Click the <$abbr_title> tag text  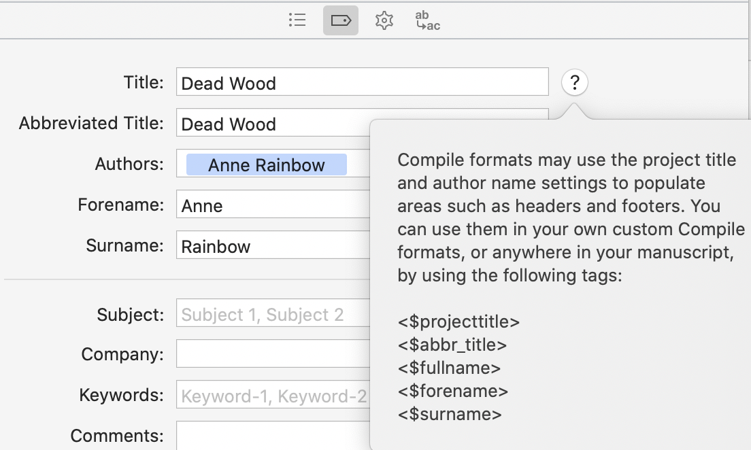click(452, 345)
